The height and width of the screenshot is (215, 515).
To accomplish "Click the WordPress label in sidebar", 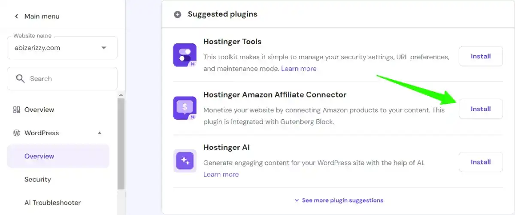I will click(x=42, y=133).
